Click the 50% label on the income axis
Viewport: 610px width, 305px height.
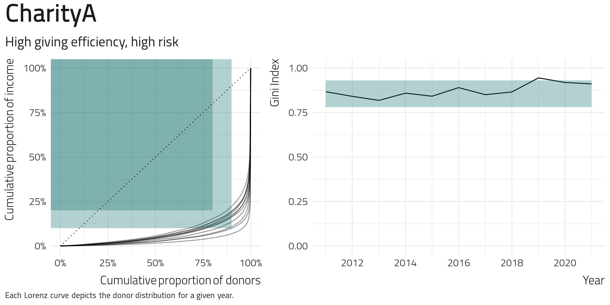point(37,157)
